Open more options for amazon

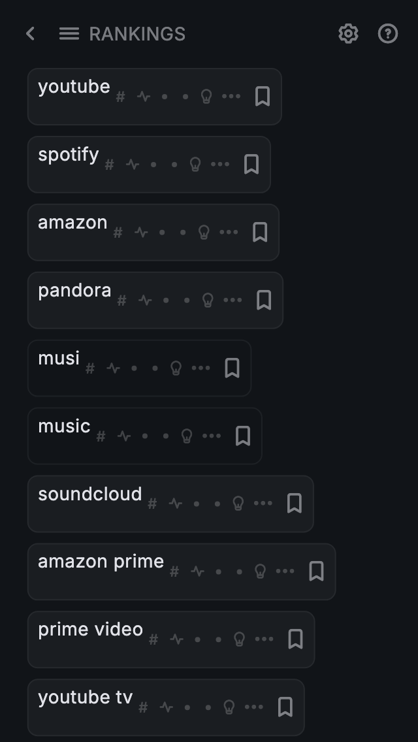pos(229,233)
